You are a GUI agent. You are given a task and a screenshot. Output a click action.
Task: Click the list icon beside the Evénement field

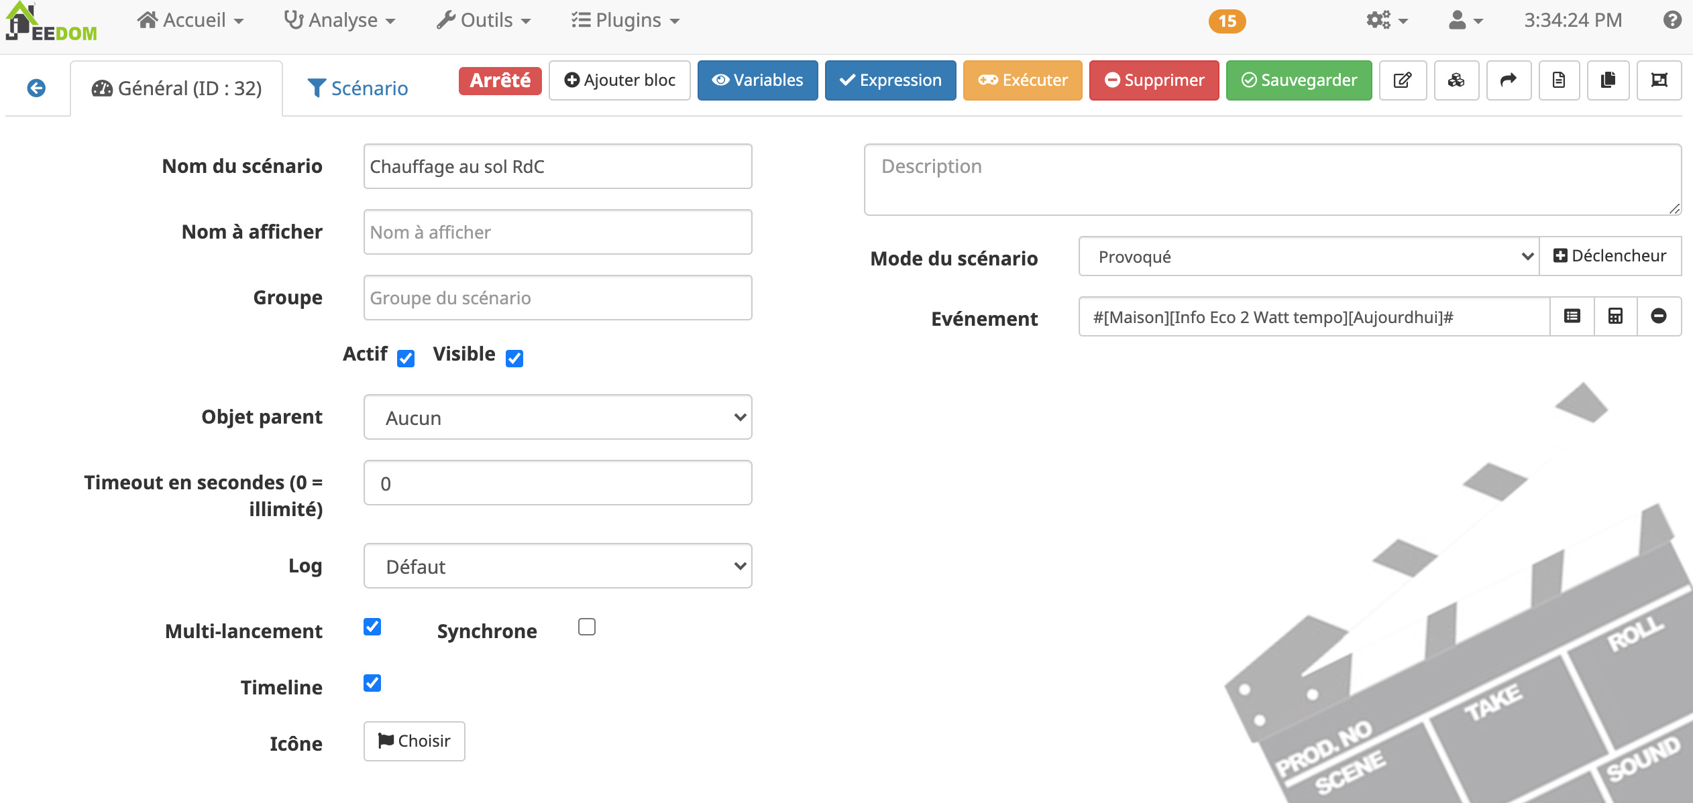tap(1572, 316)
